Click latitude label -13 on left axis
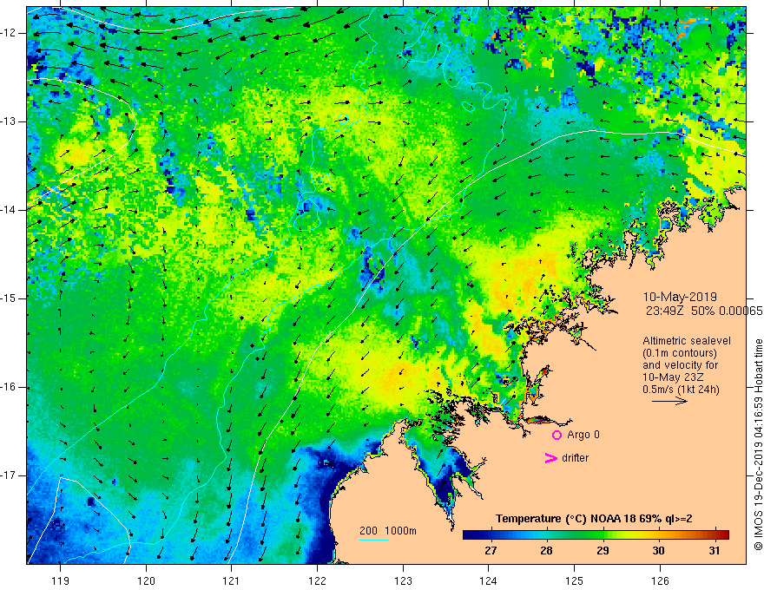Screen dimensions: 764x590 pos(10,121)
